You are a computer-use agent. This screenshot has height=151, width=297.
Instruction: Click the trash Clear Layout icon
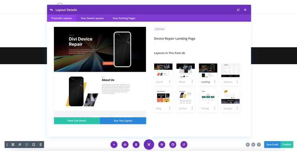pyautogui.click(x=136, y=145)
